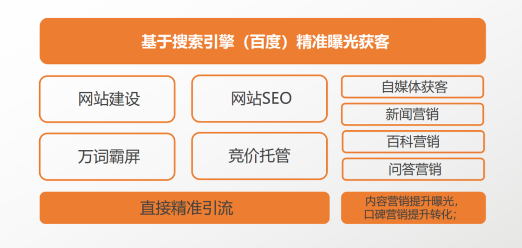Choose the 竞价托管 box
The image size is (522, 248).
pos(259,156)
